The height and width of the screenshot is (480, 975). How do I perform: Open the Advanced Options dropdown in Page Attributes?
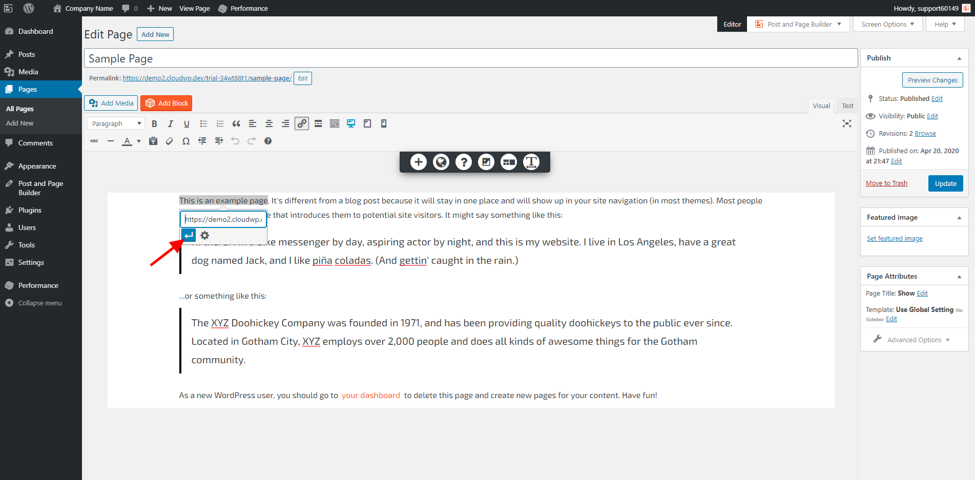click(914, 340)
